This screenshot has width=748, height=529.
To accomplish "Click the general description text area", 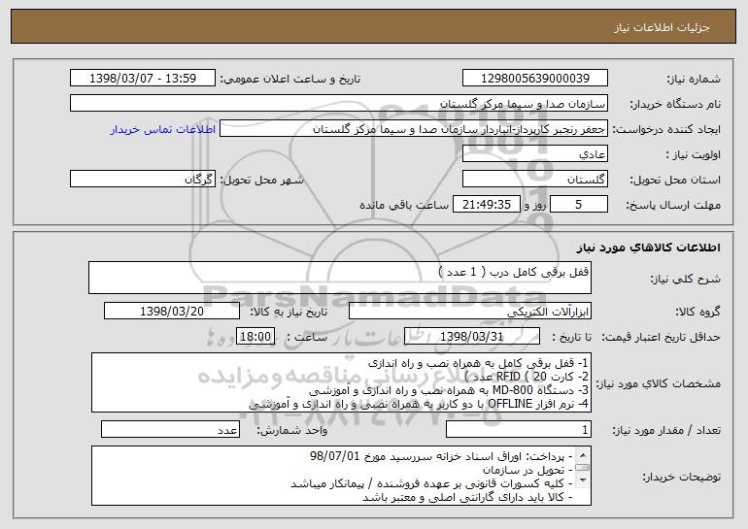I will coord(340,278).
